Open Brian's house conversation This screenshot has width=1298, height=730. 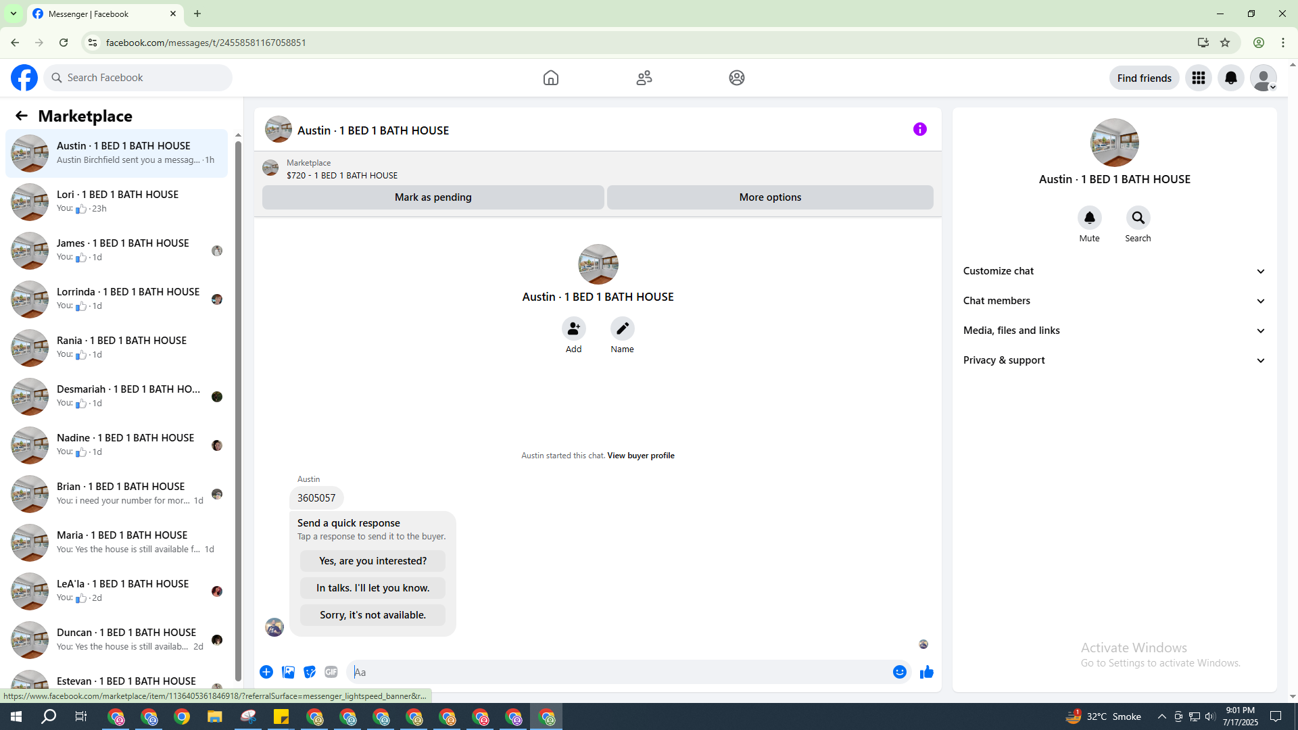(x=116, y=494)
